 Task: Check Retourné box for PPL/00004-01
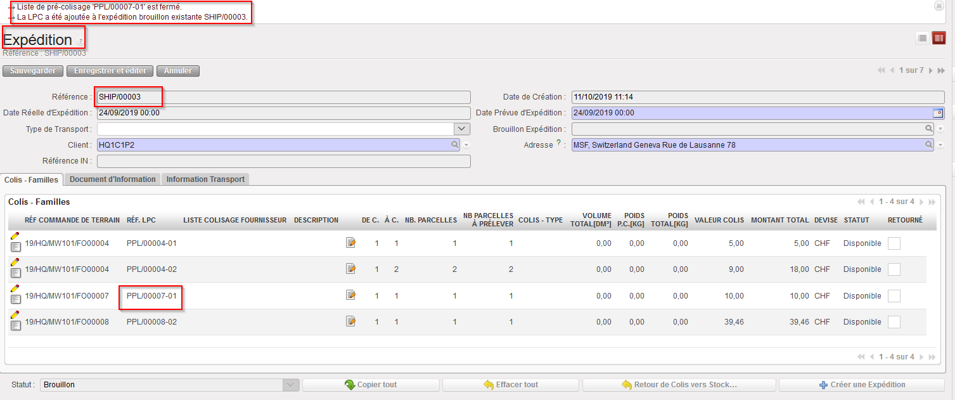[x=894, y=243]
